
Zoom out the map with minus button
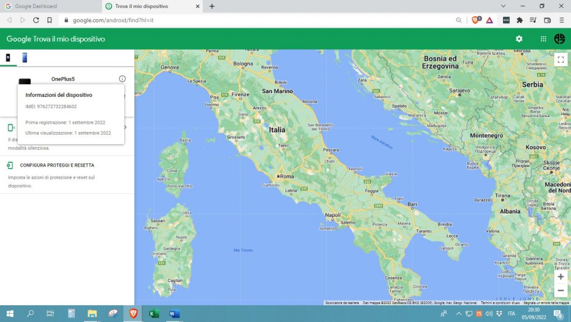560,290
